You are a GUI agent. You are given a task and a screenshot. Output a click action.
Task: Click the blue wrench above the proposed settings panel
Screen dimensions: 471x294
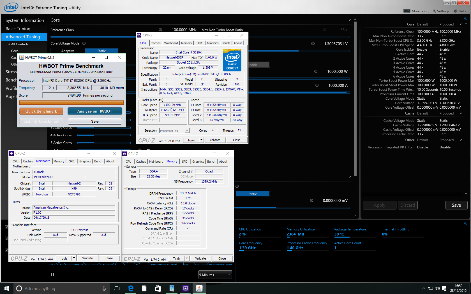click(465, 19)
